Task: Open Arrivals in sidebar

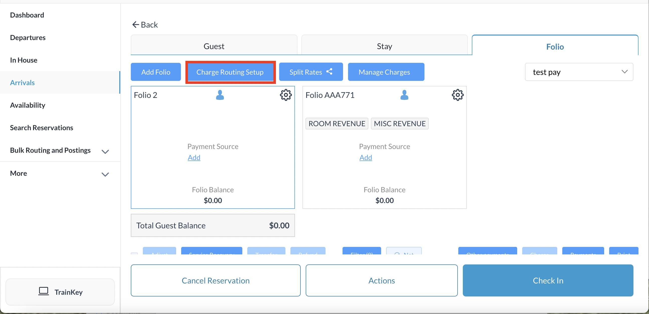Action: pyautogui.click(x=22, y=83)
